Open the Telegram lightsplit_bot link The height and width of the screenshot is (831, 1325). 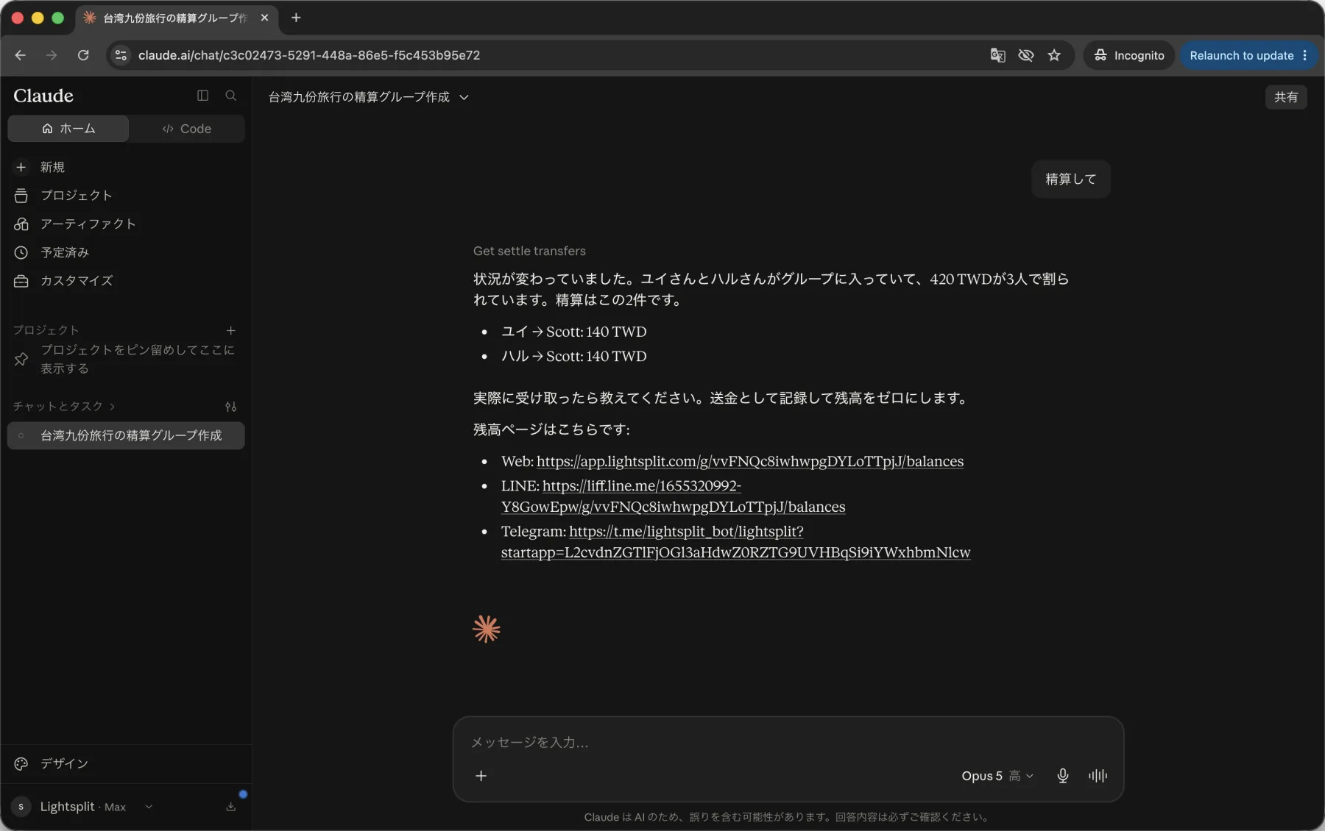click(x=735, y=542)
